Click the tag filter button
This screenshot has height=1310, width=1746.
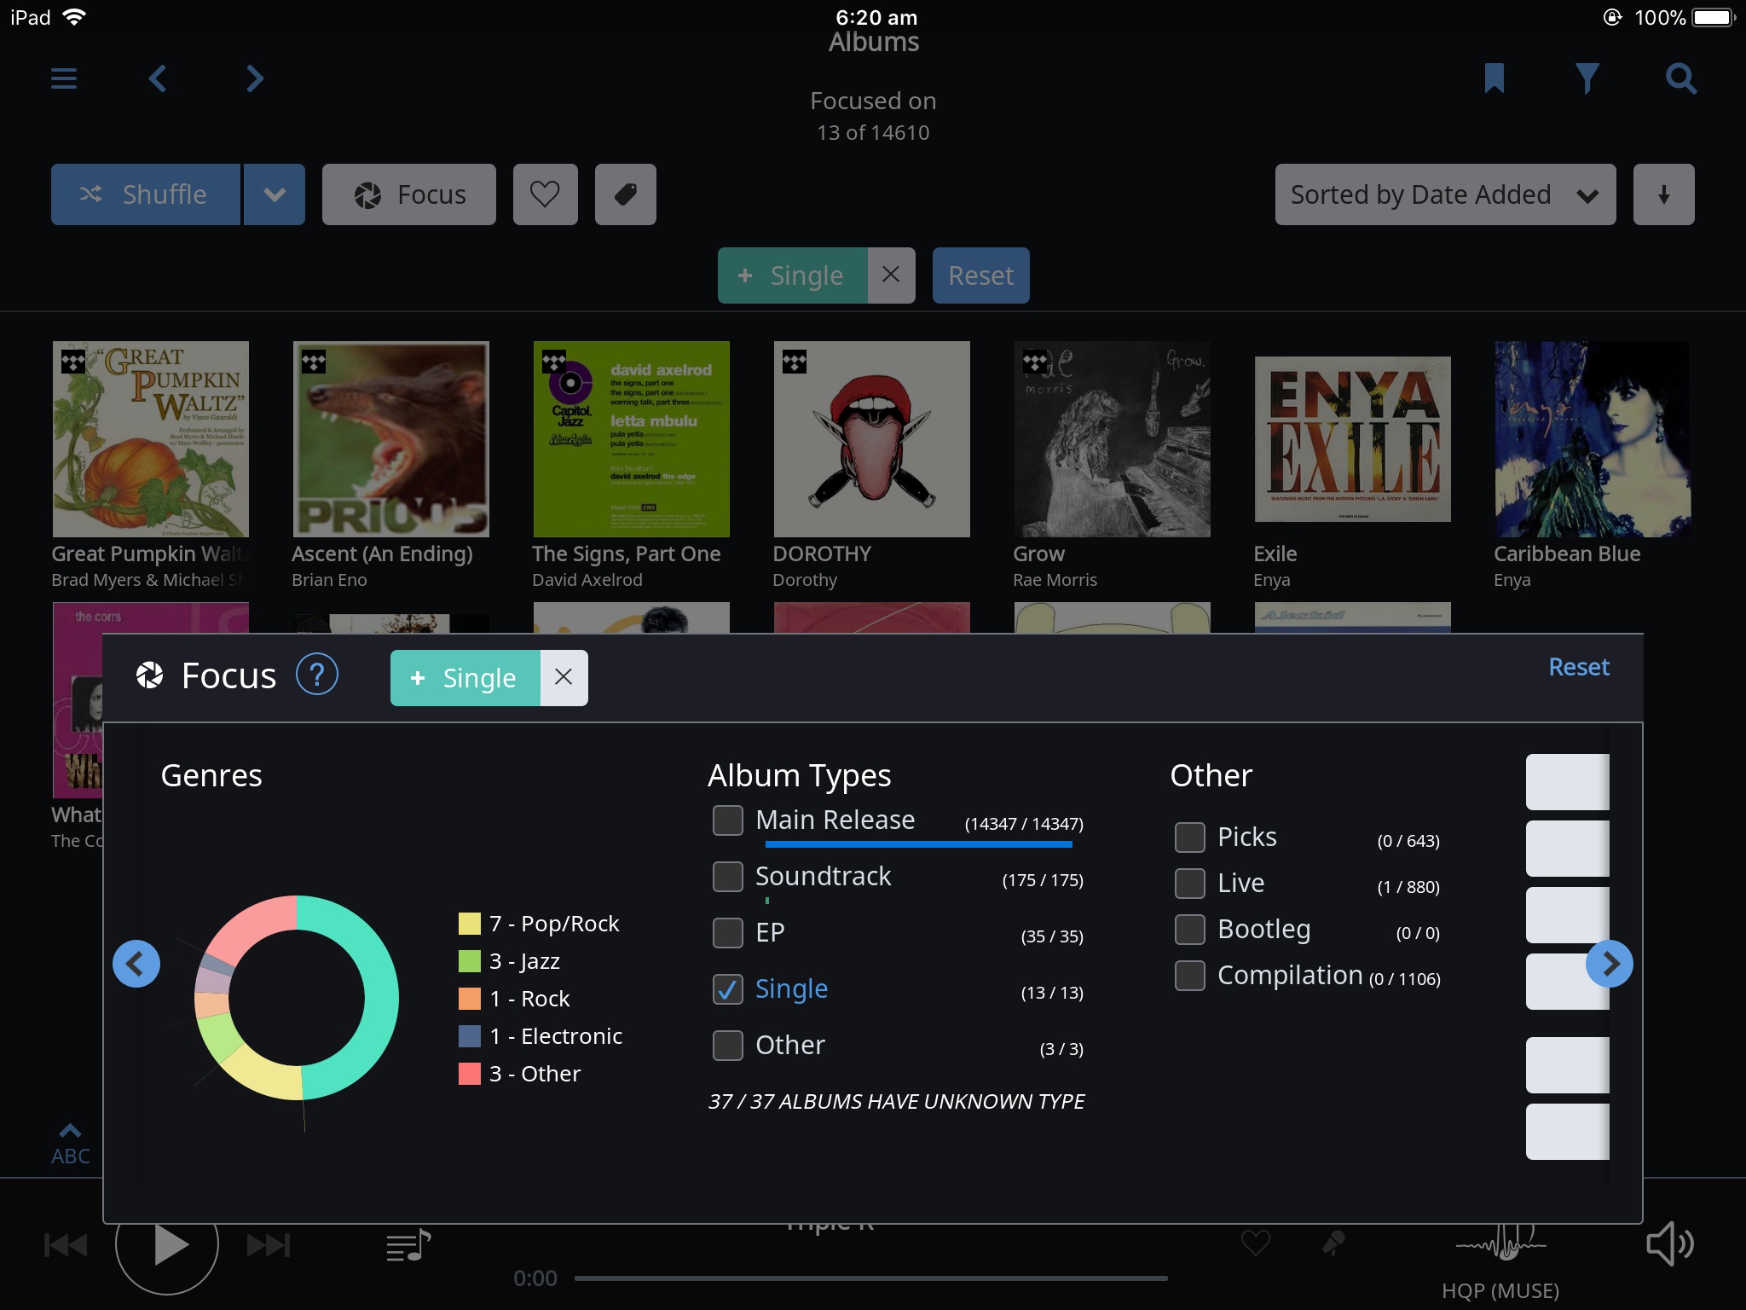pos(626,194)
